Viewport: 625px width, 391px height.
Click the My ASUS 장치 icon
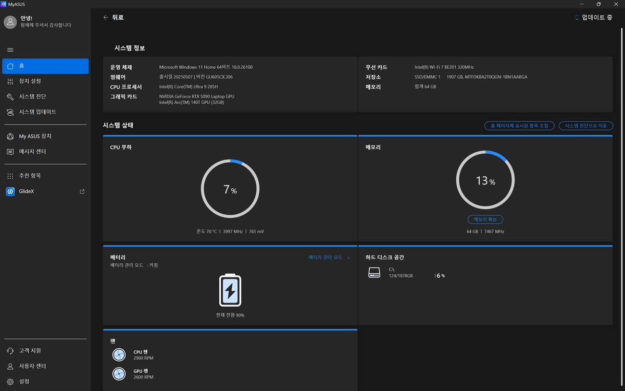click(10, 137)
